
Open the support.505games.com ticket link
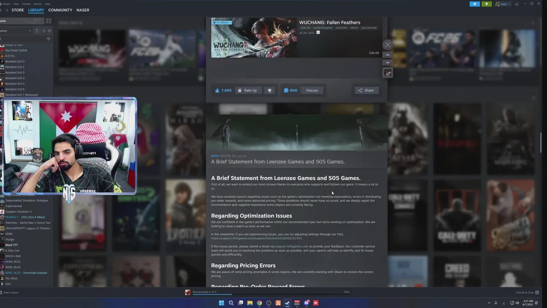point(291,246)
